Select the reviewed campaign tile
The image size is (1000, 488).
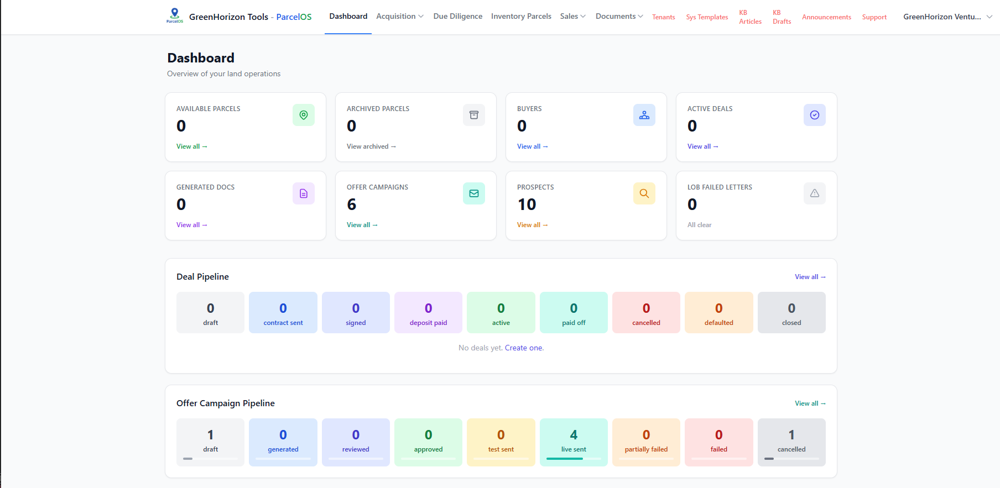356,442
